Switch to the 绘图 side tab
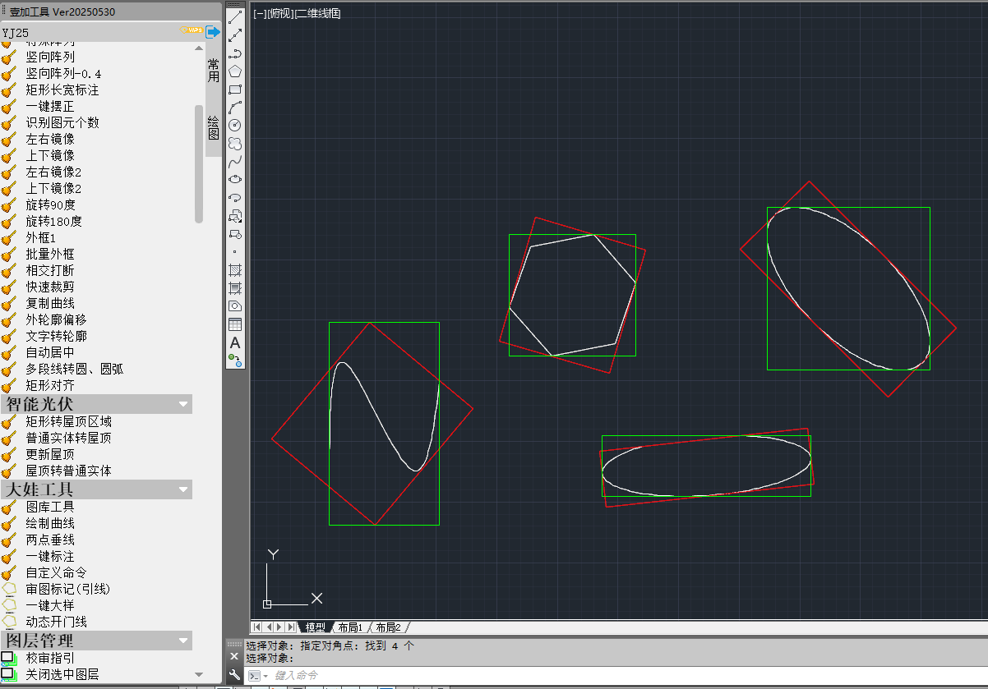The width and height of the screenshot is (988, 689). point(213,127)
